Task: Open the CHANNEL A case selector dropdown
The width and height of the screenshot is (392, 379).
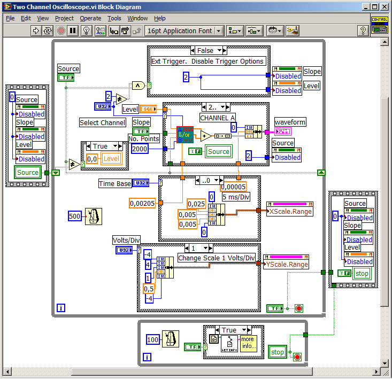Action: coord(223,107)
